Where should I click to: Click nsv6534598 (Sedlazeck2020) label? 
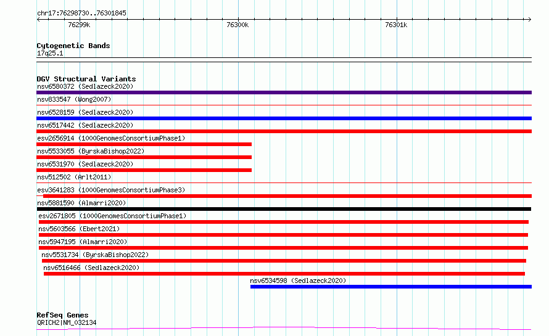(x=298, y=281)
